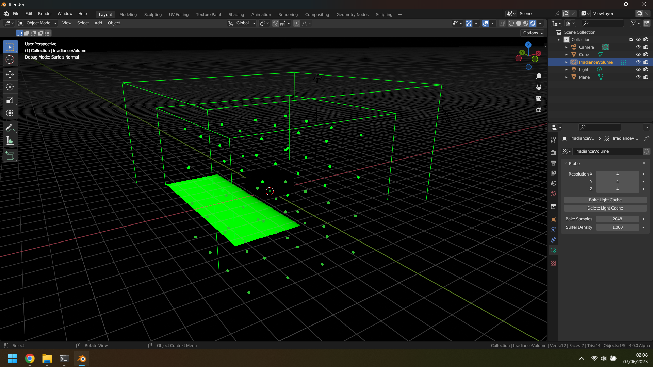Image resolution: width=653 pixels, height=367 pixels.
Task: Open the Render menu
Action: click(45, 14)
